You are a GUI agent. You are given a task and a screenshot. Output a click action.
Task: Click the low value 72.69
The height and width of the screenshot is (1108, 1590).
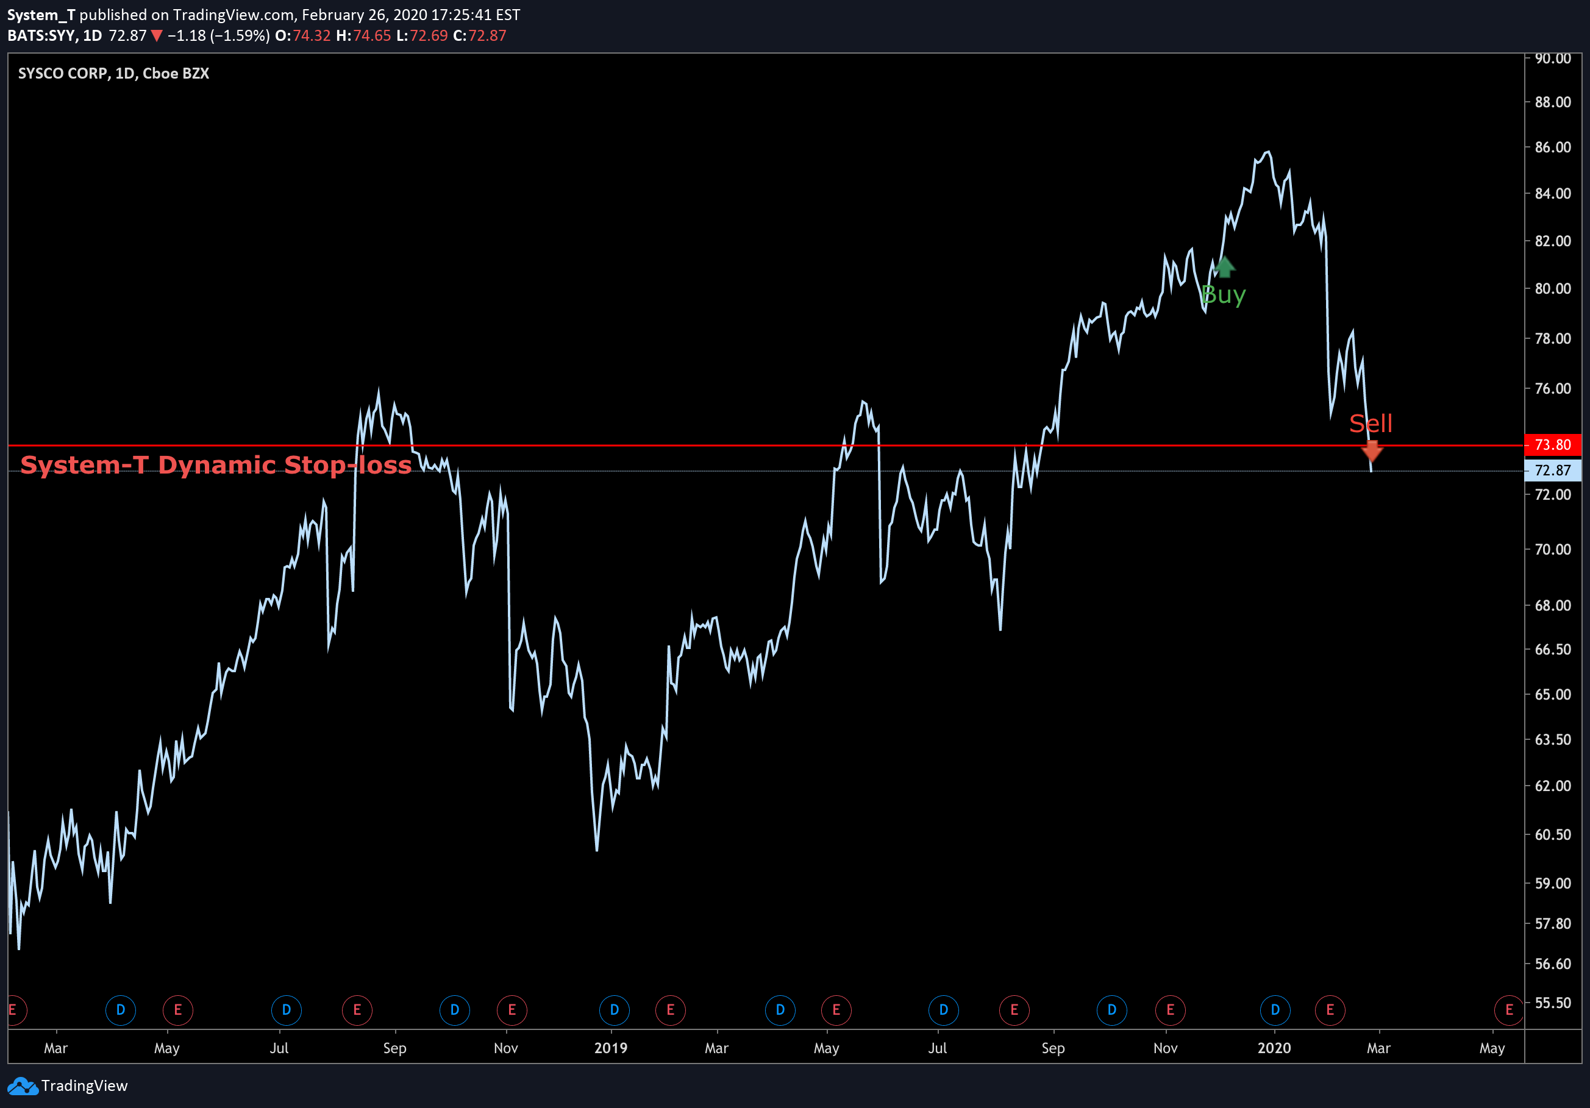coord(429,36)
